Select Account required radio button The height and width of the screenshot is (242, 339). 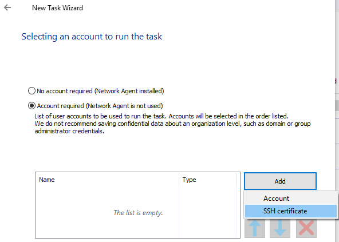(x=31, y=106)
